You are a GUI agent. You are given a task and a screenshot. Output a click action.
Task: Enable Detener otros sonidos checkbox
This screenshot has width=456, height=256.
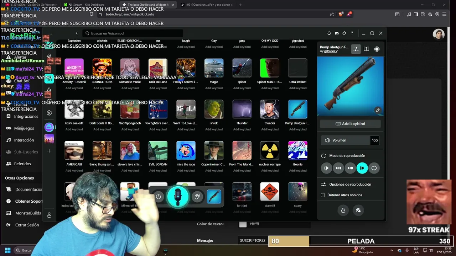323,195
